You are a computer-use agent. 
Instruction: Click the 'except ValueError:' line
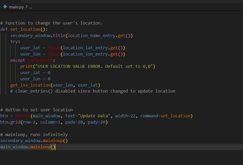[33, 60]
